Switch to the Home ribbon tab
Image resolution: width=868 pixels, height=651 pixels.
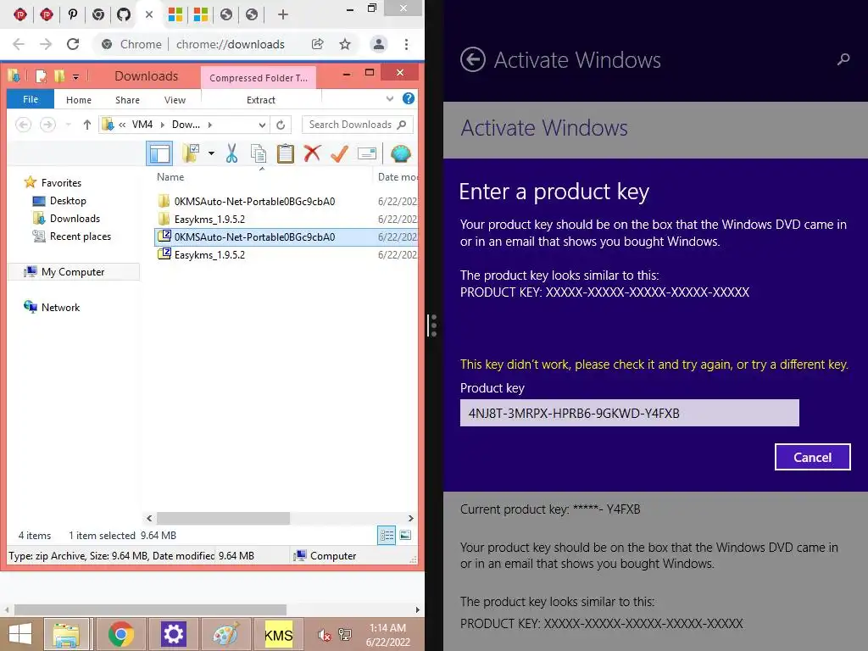(79, 100)
